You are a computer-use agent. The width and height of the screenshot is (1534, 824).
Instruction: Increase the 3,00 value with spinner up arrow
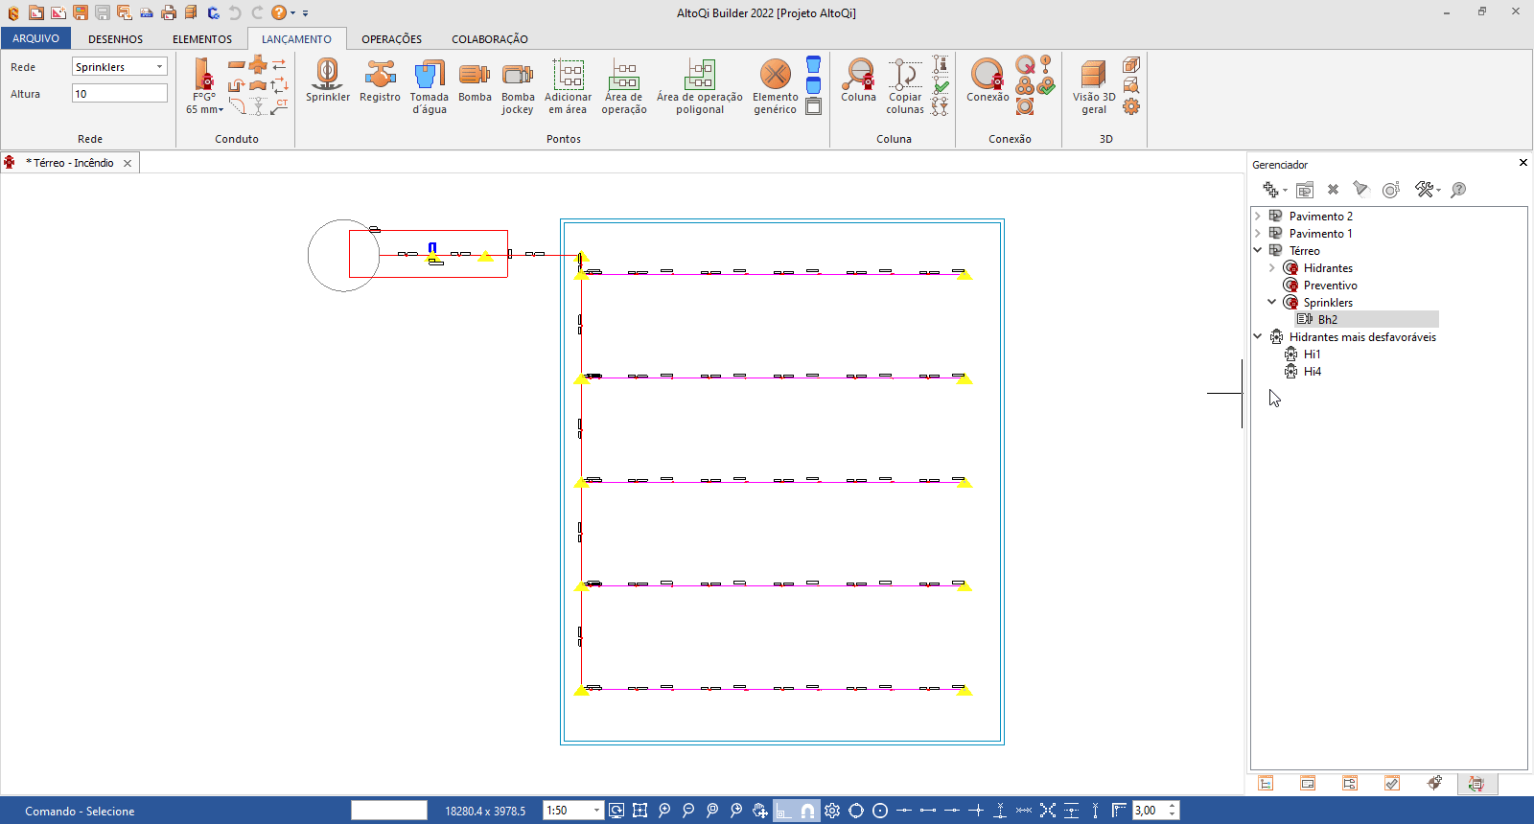tap(1173, 806)
